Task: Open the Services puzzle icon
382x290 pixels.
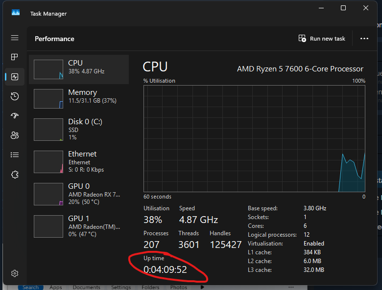Action: tap(15, 175)
